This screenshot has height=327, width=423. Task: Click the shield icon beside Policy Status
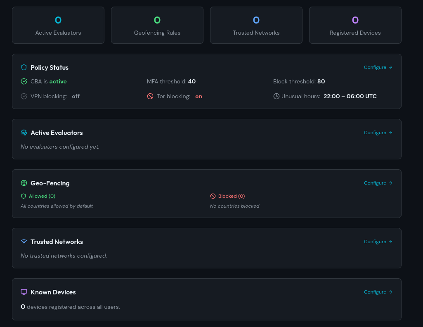[24, 67]
